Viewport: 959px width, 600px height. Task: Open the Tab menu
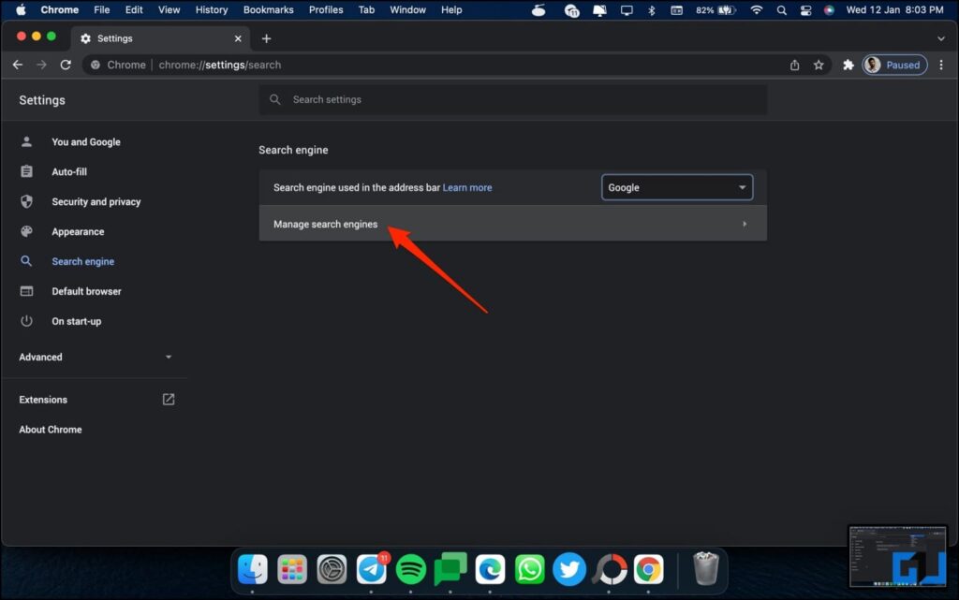point(366,9)
